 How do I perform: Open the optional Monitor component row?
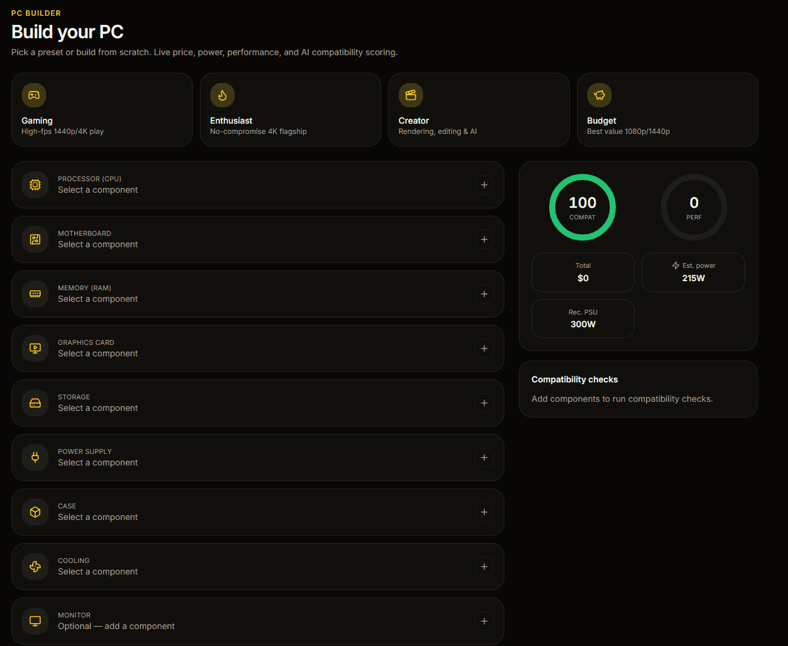click(258, 621)
